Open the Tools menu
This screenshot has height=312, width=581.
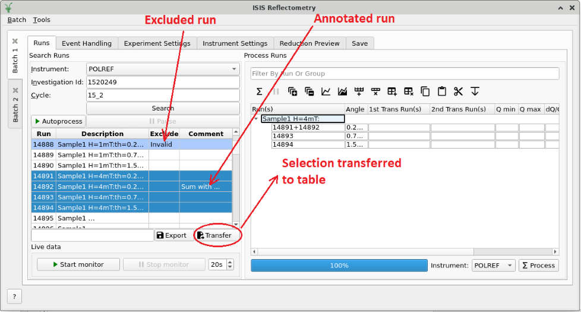pos(42,20)
